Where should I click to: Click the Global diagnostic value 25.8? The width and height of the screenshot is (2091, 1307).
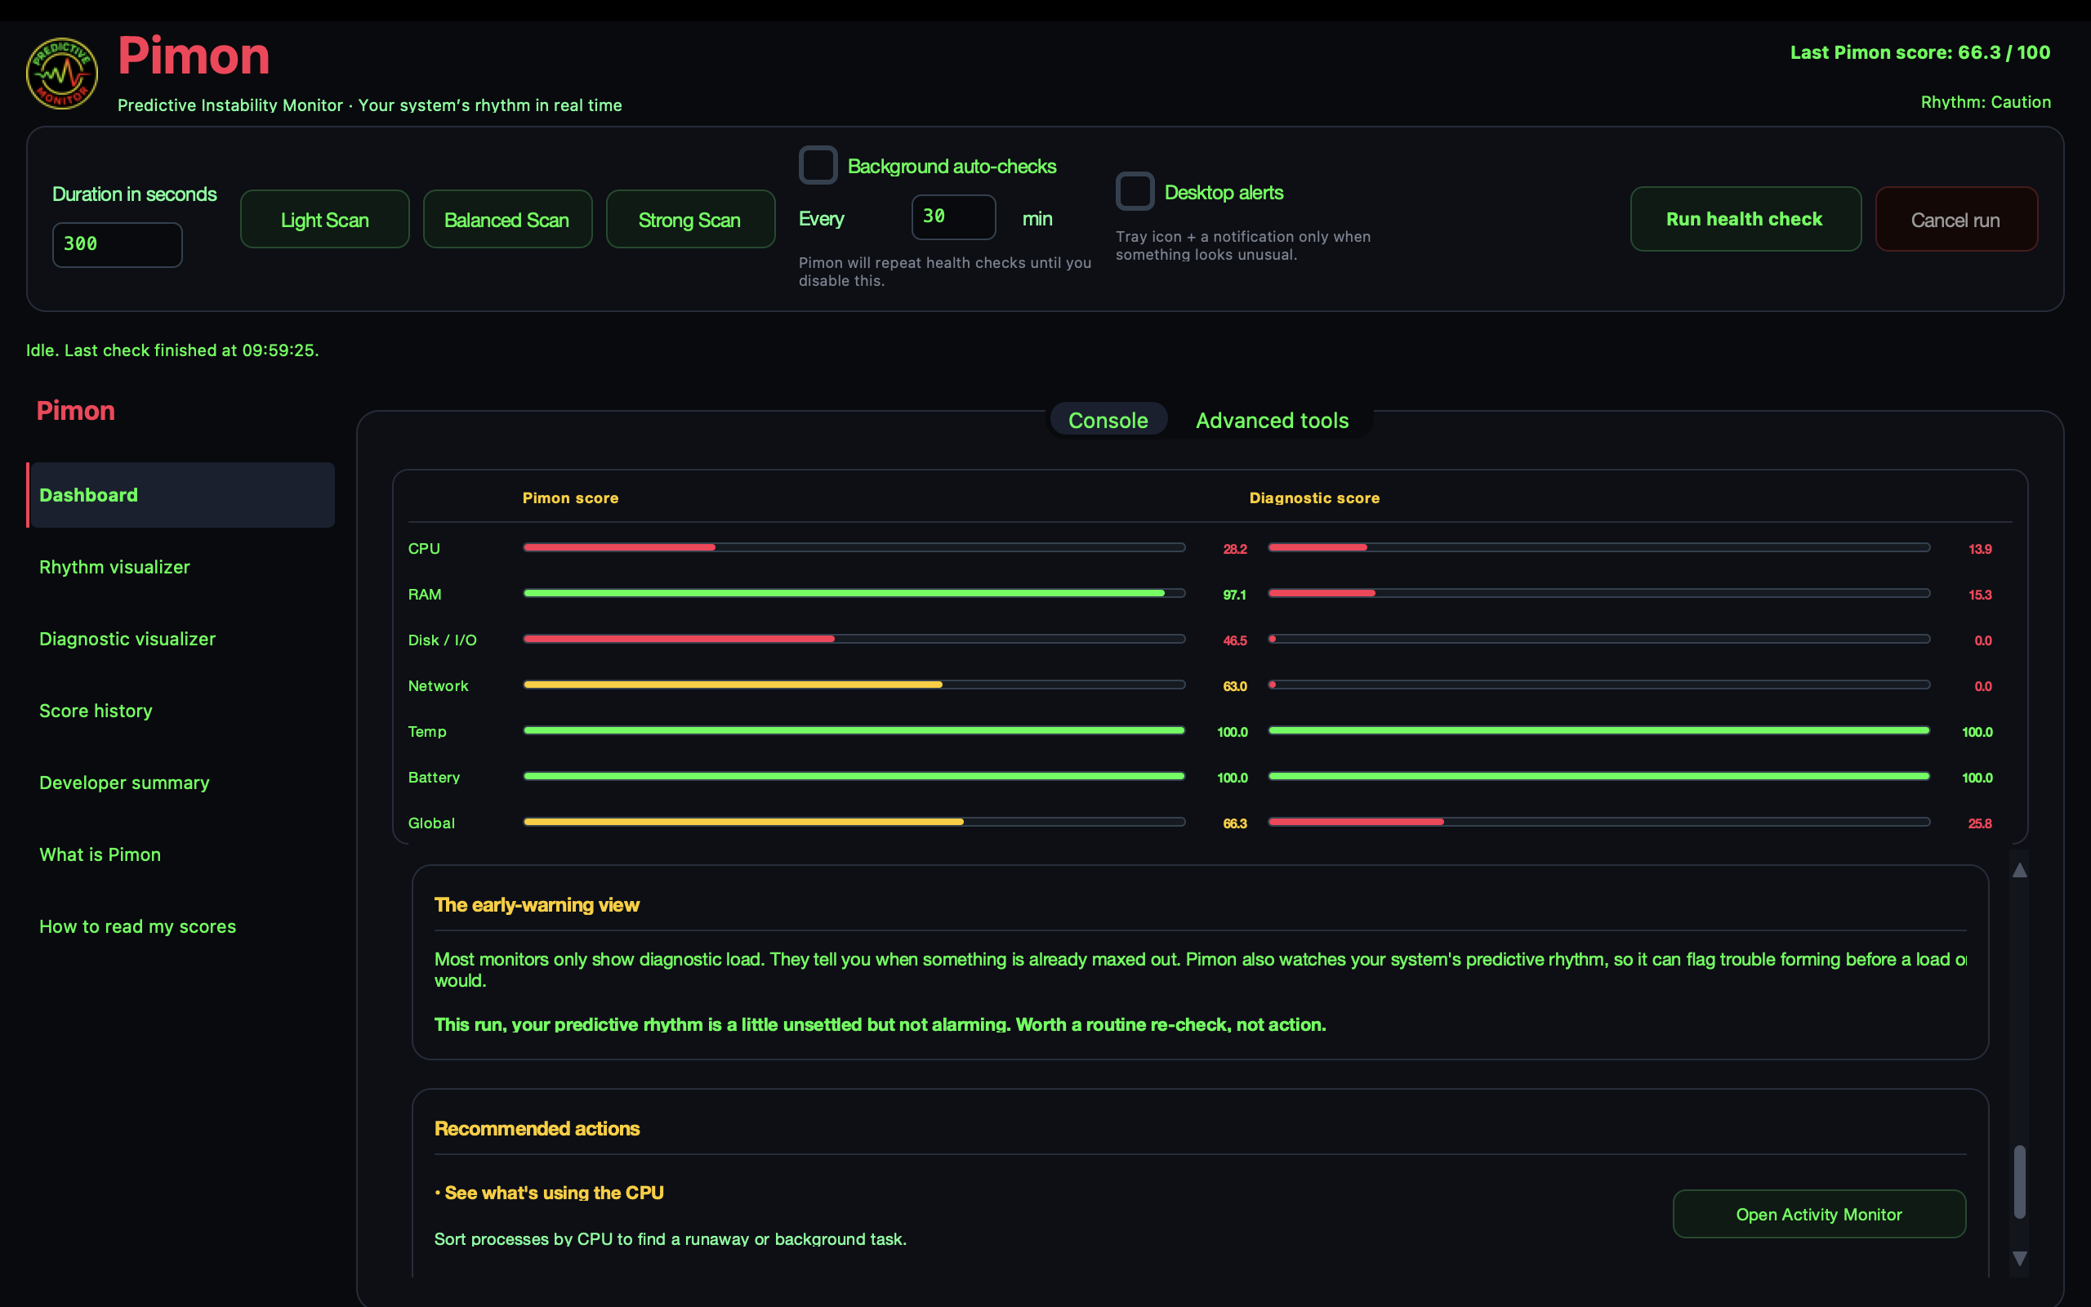1980,825
